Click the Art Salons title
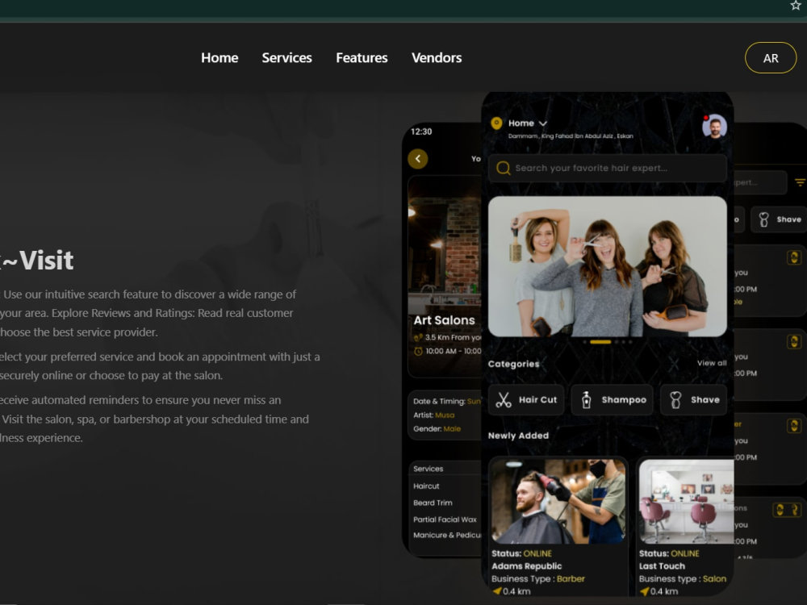Viewport: 807px width, 605px height. click(444, 320)
